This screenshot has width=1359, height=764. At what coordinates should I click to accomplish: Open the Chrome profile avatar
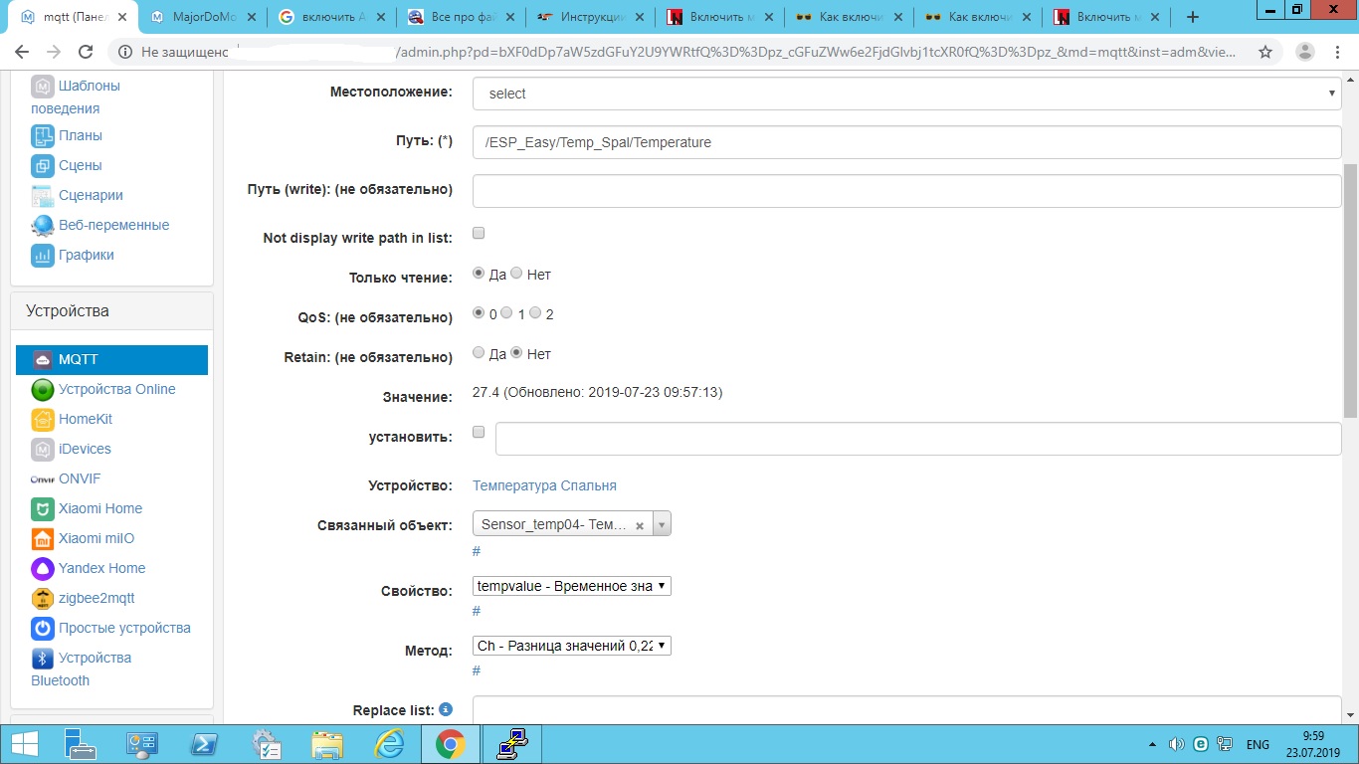1305,52
